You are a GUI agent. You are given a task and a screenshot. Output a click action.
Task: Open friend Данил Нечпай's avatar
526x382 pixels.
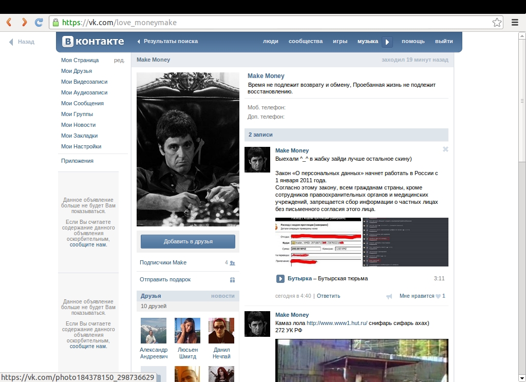coord(221,331)
